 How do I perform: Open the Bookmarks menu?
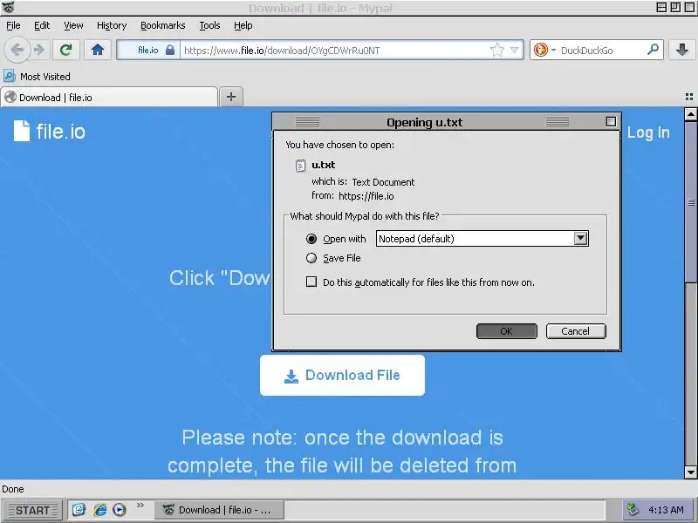coord(163,25)
